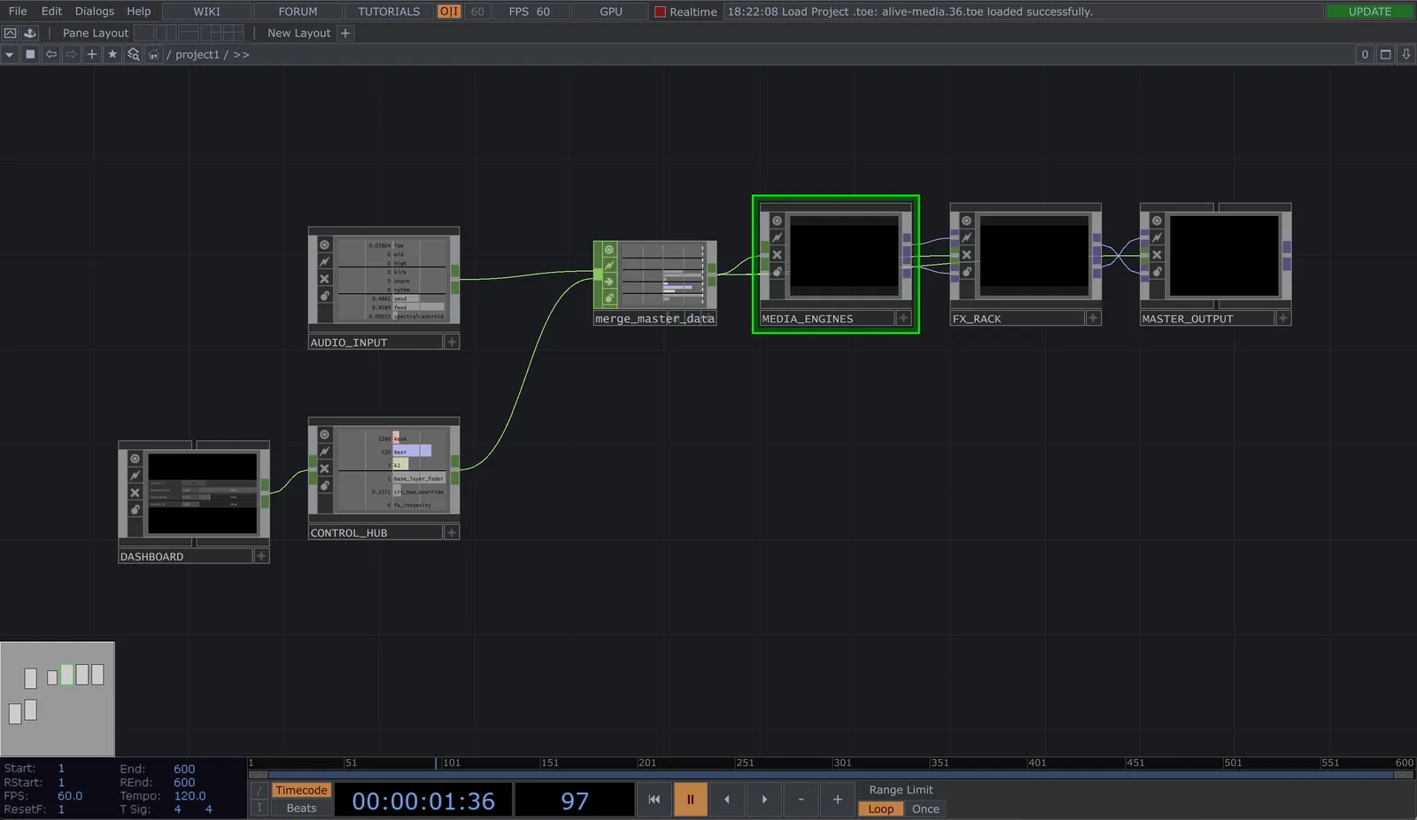Select single pane layout
The image size is (1417, 820).
(143, 33)
